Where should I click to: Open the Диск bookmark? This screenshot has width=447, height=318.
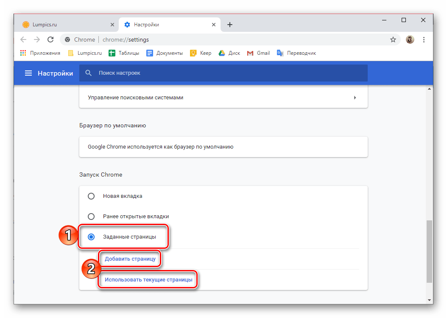(229, 53)
